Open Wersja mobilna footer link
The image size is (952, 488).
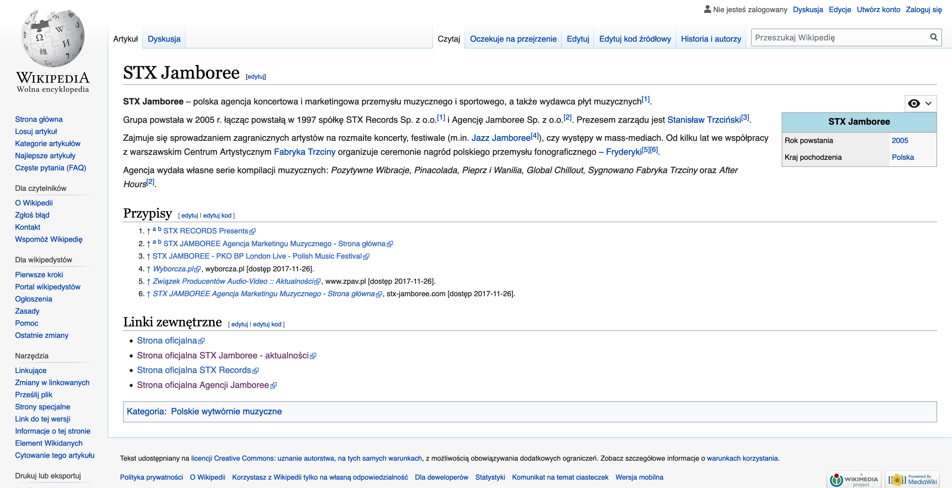[x=639, y=477]
